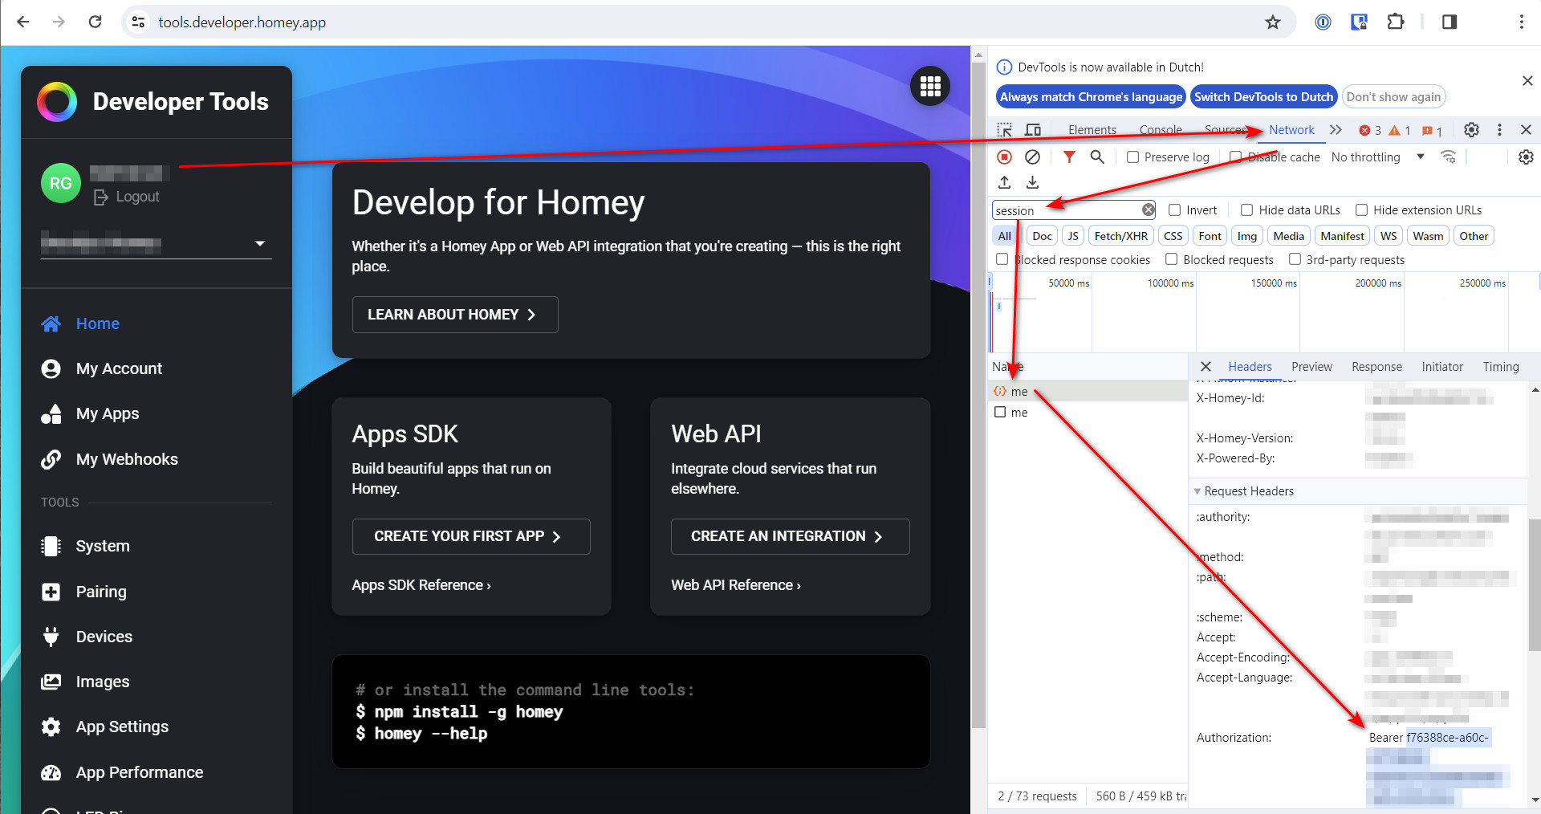This screenshot has width=1541, height=814.
Task: Bookmark this page with the star
Action: click(x=1273, y=22)
